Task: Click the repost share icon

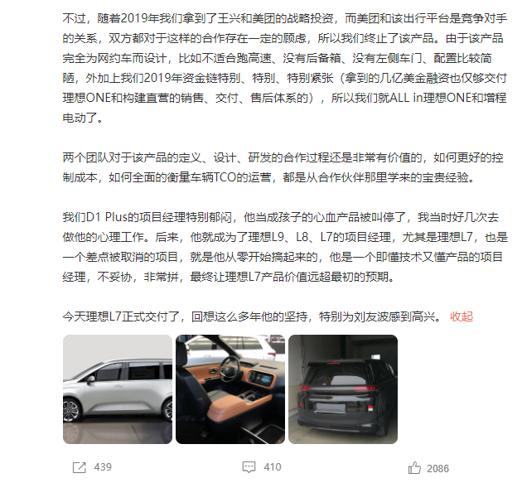Action: coord(80,468)
